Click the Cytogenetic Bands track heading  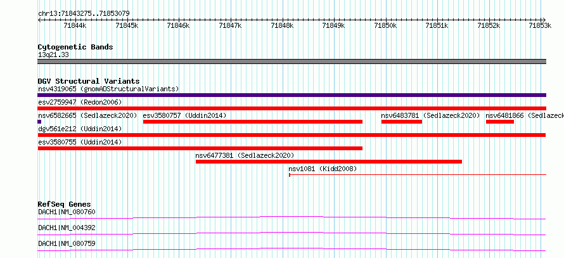coord(75,47)
